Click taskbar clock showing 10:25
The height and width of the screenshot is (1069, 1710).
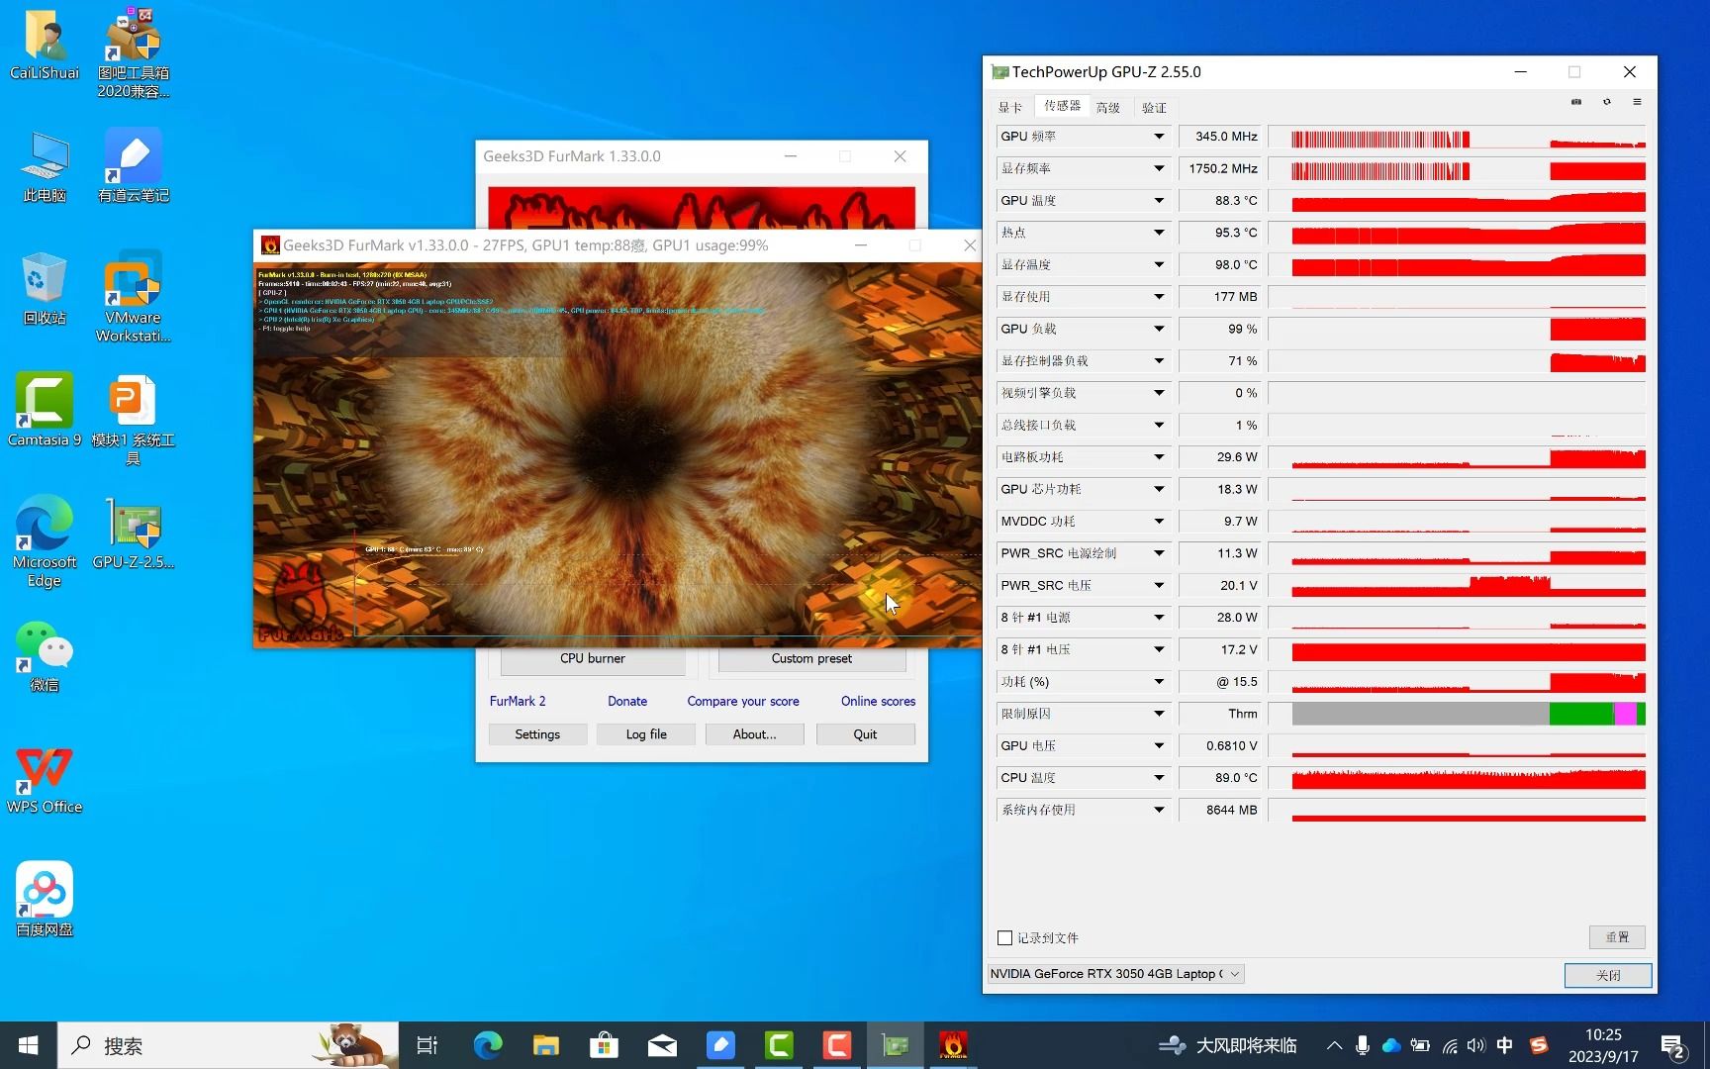coord(1603,1045)
